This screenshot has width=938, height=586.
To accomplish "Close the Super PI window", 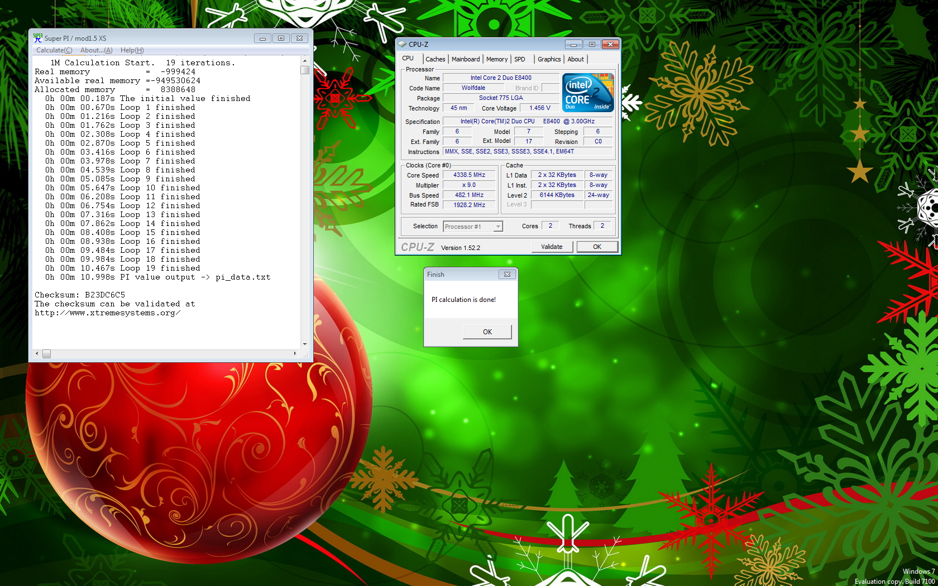I will tap(299, 38).
